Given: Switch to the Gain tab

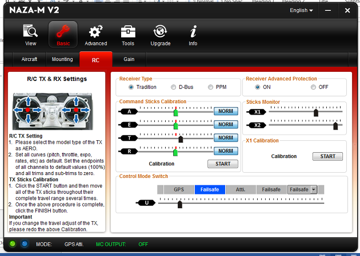Looking at the screenshot, I should [x=129, y=59].
